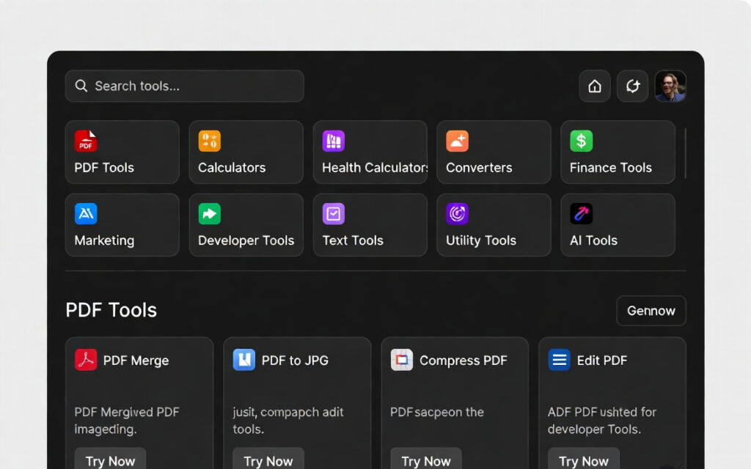Open the Converters category label
This screenshot has width=751, height=469.
click(479, 168)
